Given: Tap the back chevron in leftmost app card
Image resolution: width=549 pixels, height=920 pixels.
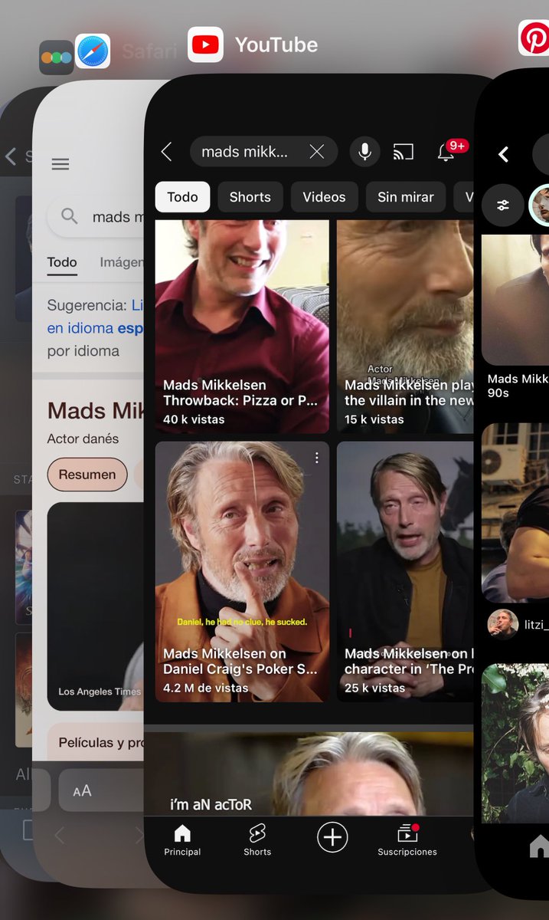Looking at the screenshot, I should (x=11, y=156).
